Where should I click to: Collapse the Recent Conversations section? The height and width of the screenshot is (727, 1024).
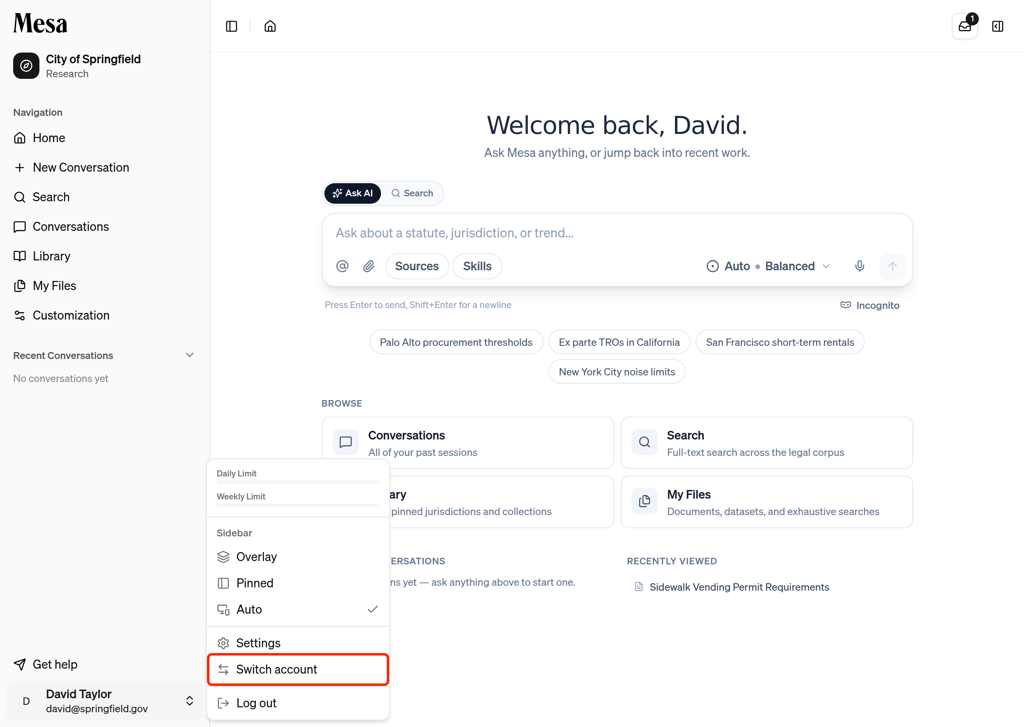tap(190, 355)
